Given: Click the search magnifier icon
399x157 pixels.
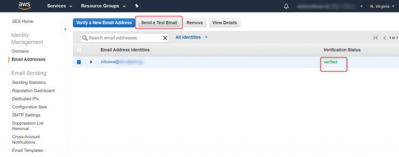Looking at the screenshot, I should coord(85,38).
